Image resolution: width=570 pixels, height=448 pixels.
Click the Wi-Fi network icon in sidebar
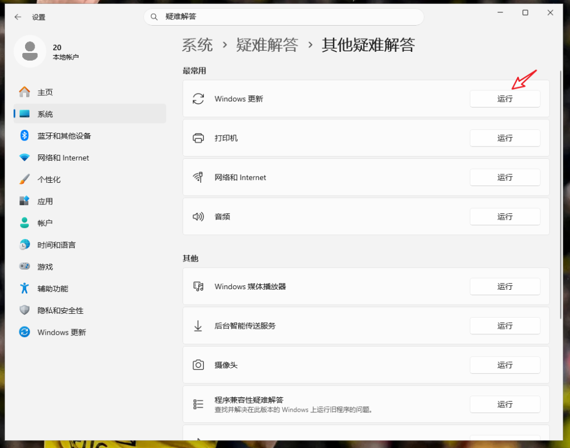(24, 158)
